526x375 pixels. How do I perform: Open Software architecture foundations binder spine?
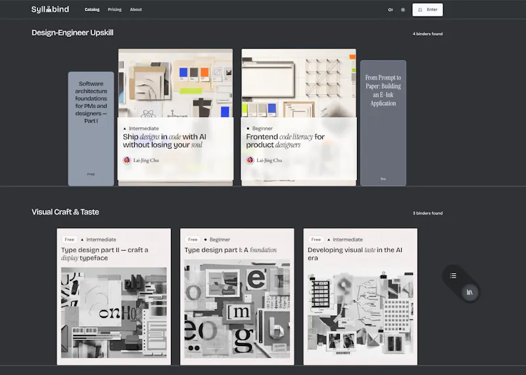tap(91, 128)
